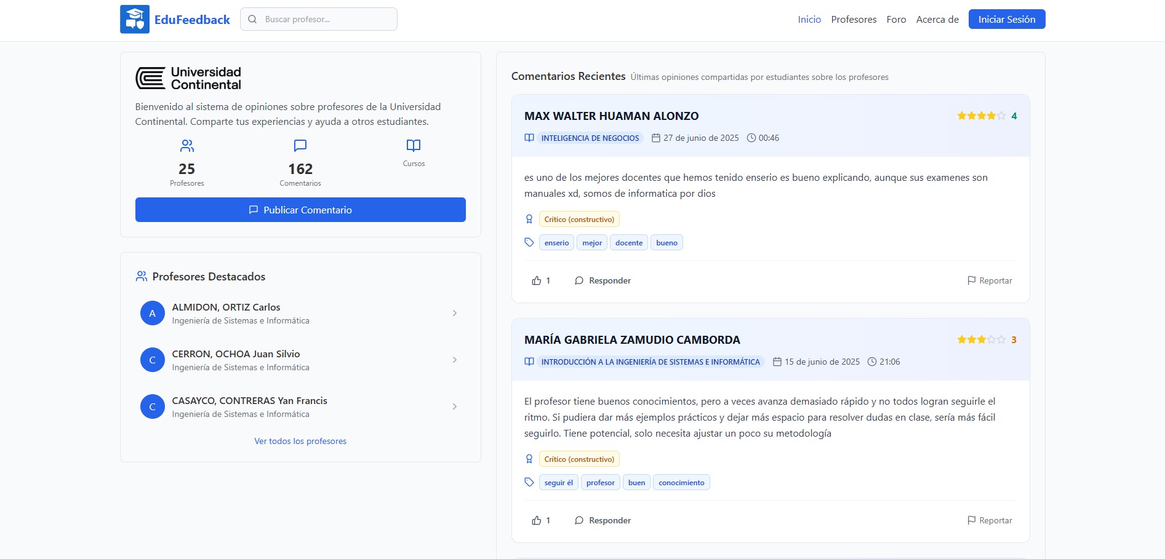Click the profesor keyword tag
Viewport: 1165px width, 559px height.
point(601,482)
